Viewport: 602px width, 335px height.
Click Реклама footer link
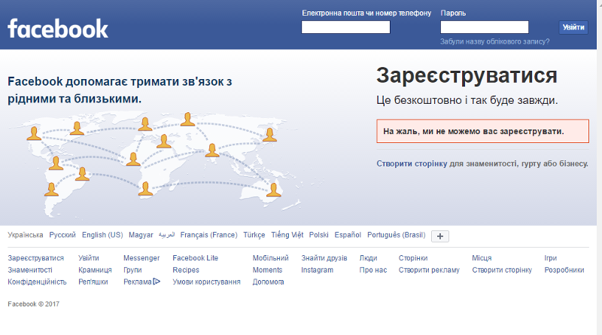click(x=138, y=282)
